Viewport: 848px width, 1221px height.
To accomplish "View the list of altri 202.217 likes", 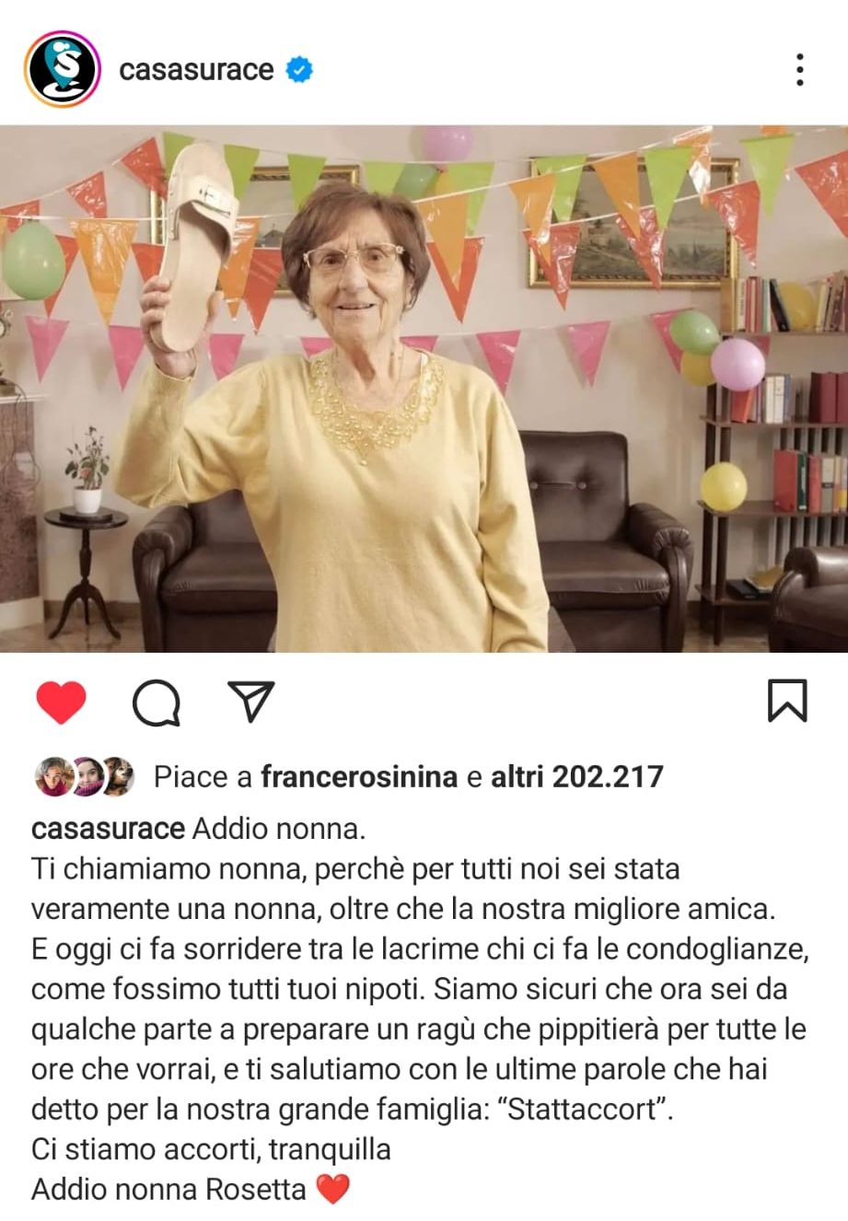I will click(x=577, y=776).
